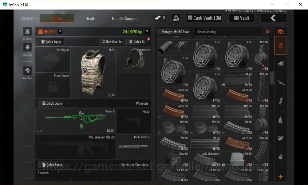Select the equipped 6B23 body armor
The height and width of the screenshot is (185, 308).
click(93, 72)
